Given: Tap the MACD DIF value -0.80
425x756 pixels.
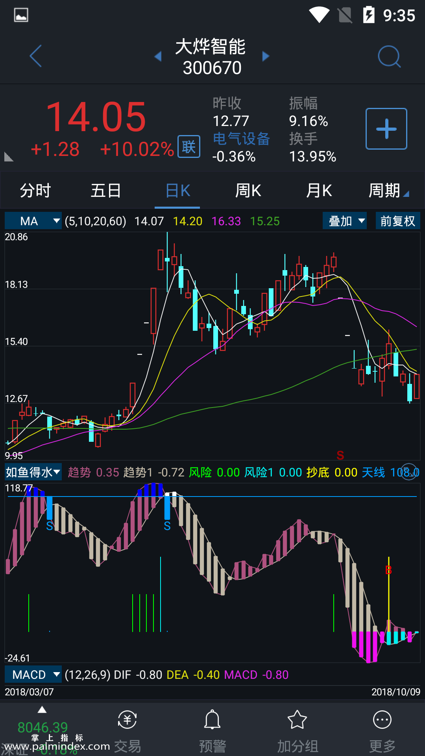Looking at the screenshot, I should pos(149,674).
